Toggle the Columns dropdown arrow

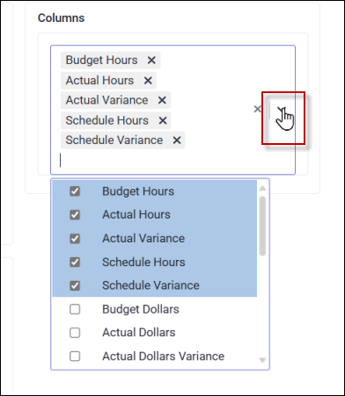tap(282, 110)
